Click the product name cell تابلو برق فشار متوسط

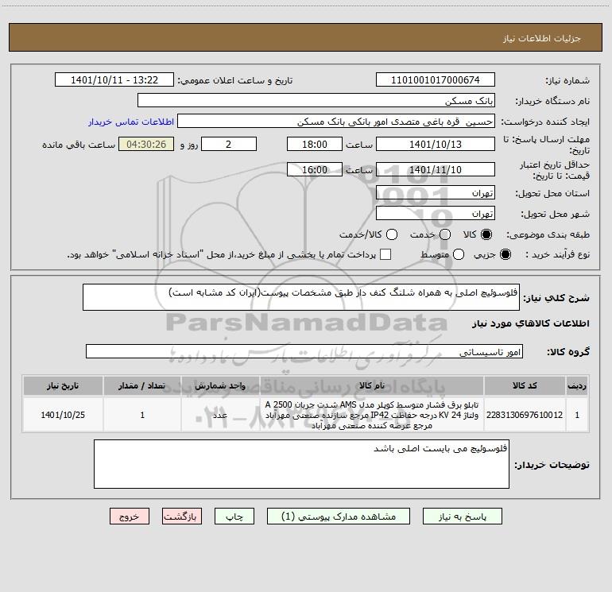pyautogui.click(x=372, y=415)
